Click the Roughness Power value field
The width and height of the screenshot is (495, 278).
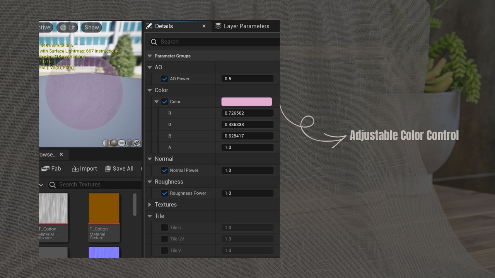coord(247,193)
